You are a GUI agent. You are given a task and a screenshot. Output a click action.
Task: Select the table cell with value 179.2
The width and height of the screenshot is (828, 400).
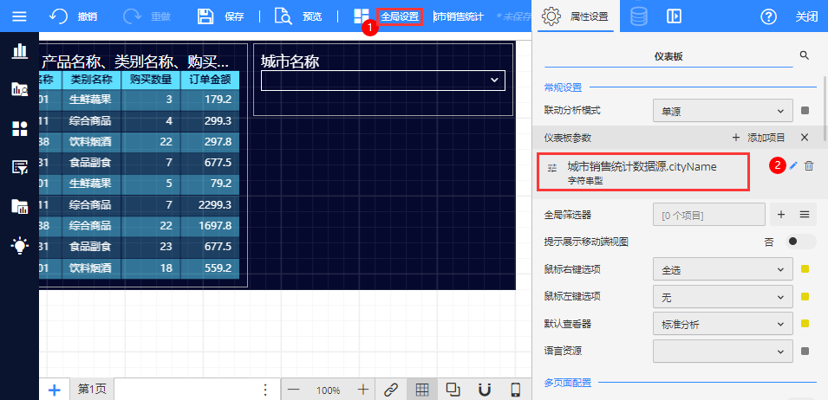[210, 99]
